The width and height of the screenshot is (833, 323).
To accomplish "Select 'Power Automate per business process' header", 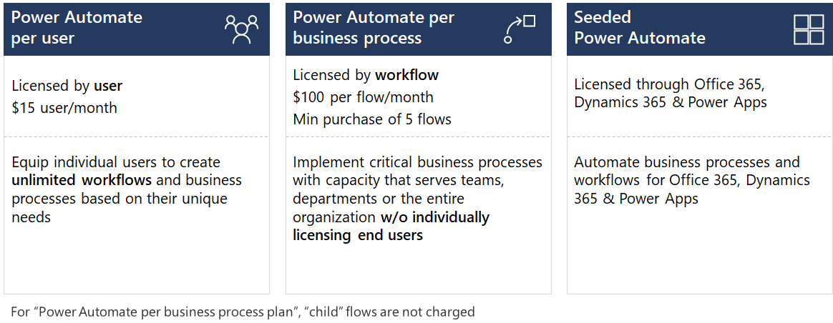I will pyautogui.click(x=374, y=28).
